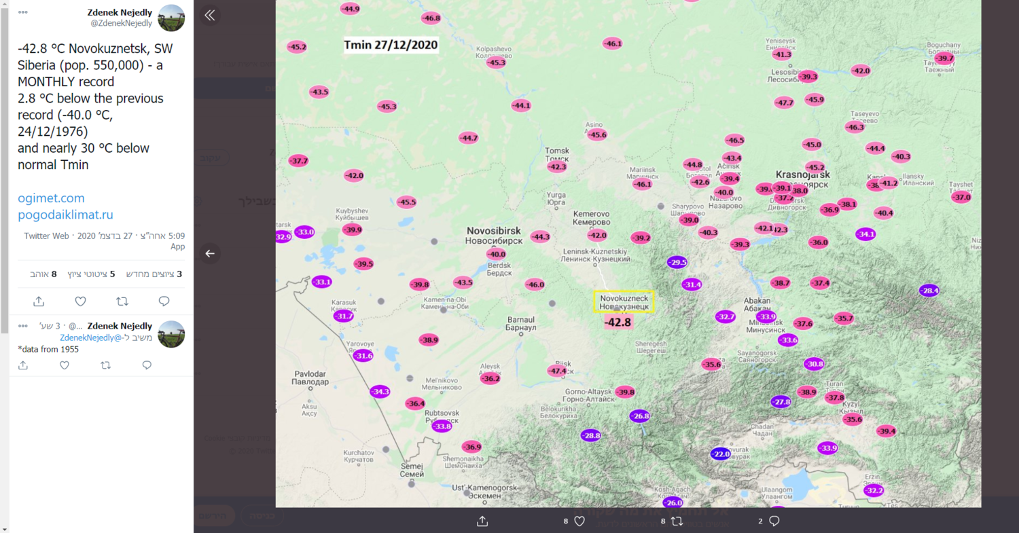Click retweet icon below the map image
The width and height of the screenshot is (1019, 533).
[x=677, y=521]
